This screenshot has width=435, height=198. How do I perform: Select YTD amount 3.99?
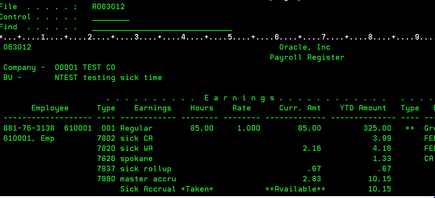[382, 138]
